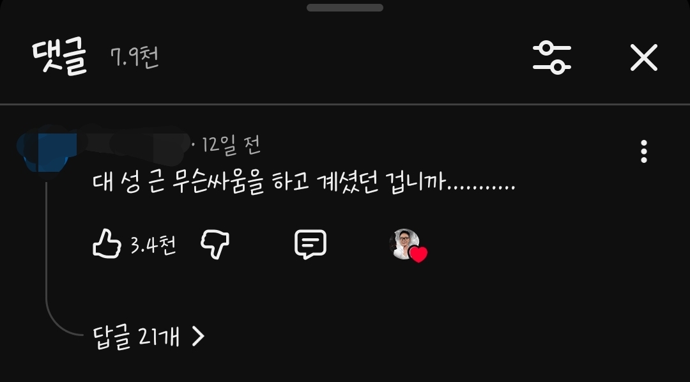The image size is (690, 382).
Task: Tap the reply speech bubble icon
Action: pos(310,244)
